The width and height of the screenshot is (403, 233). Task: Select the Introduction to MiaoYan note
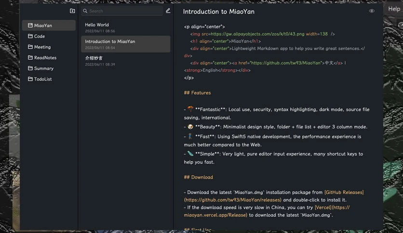click(x=125, y=44)
